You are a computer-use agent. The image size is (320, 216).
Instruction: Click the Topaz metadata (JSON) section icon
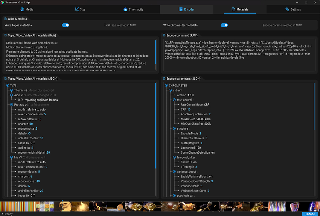(6, 79)
